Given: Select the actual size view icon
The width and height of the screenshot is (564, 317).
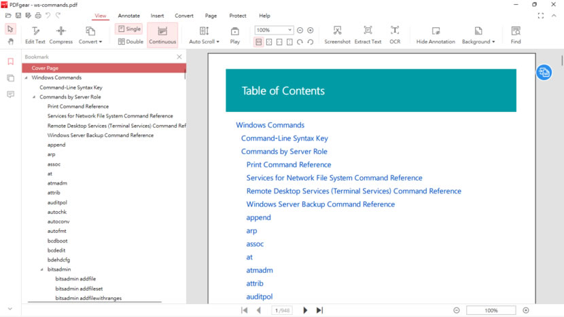Looking at the screenshot, I should click(259, 42).
